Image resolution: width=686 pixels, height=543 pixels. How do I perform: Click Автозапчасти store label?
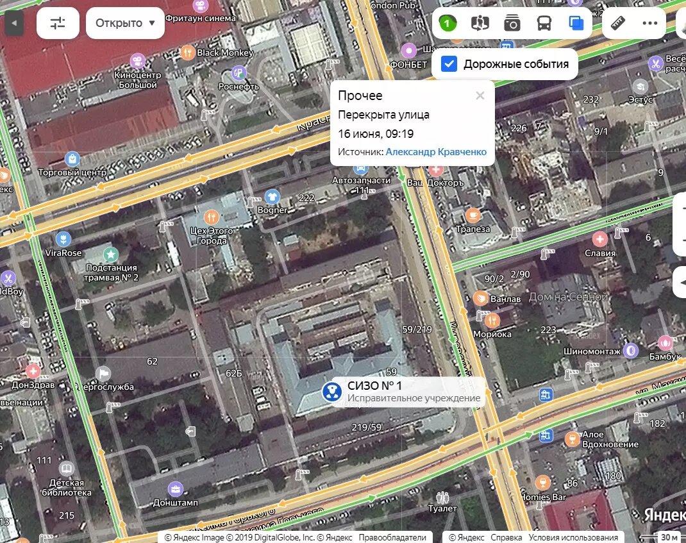(x=361, y=180)
